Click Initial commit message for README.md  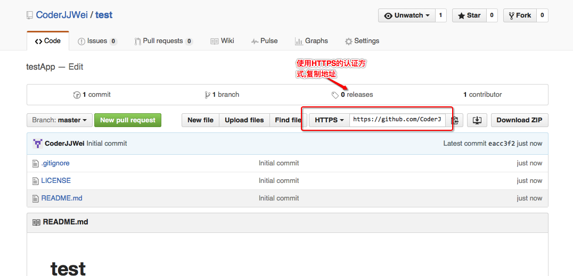point(279,198)
